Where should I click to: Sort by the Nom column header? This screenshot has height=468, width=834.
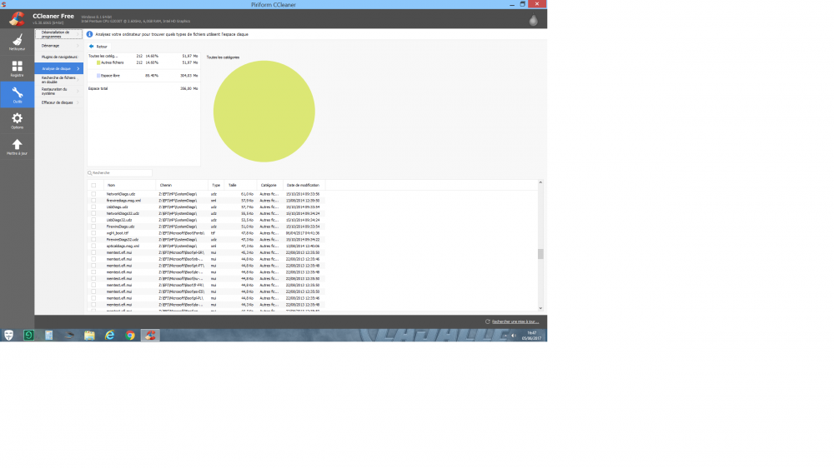(x=130, y=186)
